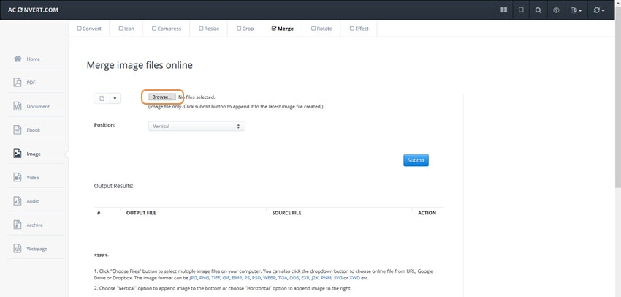621x297 pixels.
Task: Open the Video section in sidebar
Action: point(34,177)
